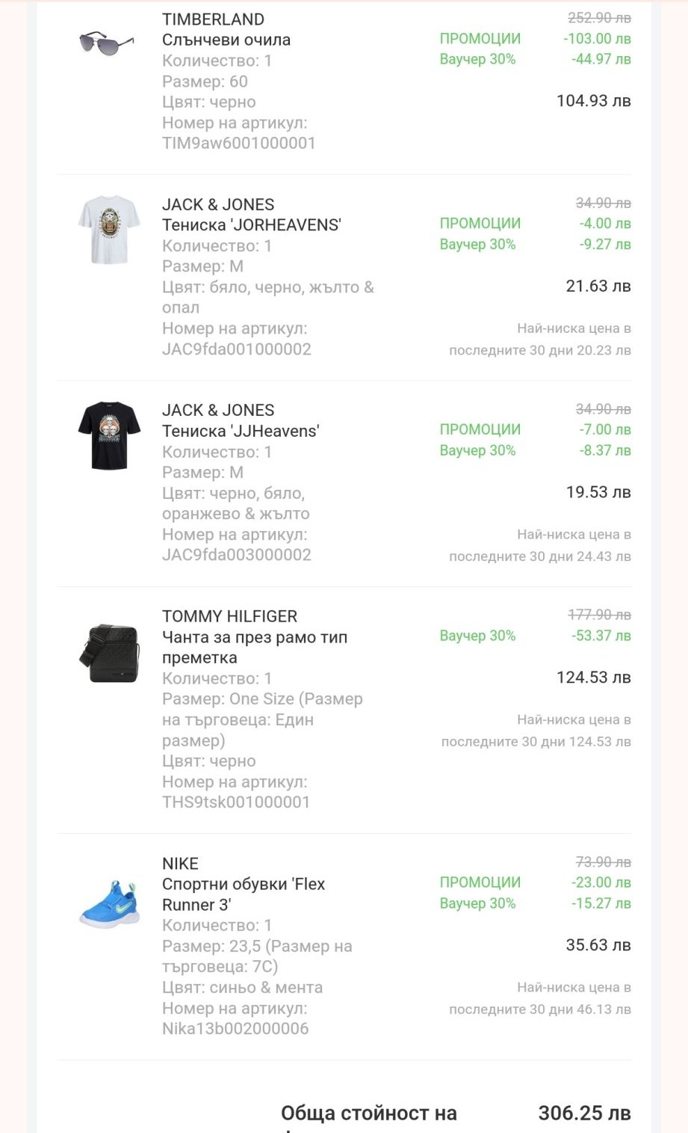This screenshot has height=1133, width=688.
Task: Click the TIMBERLAND brand name
Action: [213, 19]
